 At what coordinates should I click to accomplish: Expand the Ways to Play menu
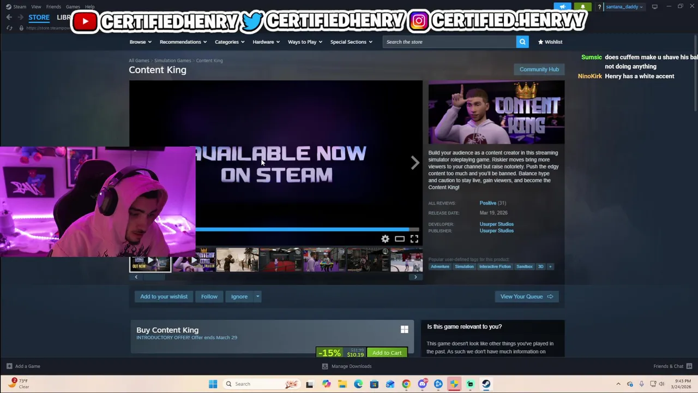(x=305, y=42)
